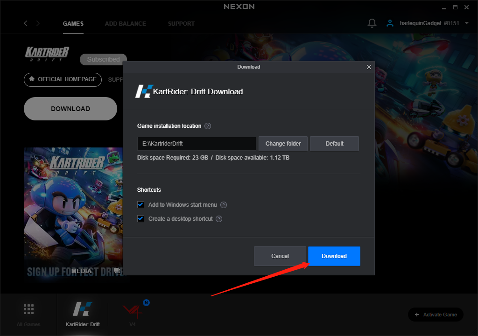Maximize the Nexon launcher window
478x336 pixels.
pos(456,7)
